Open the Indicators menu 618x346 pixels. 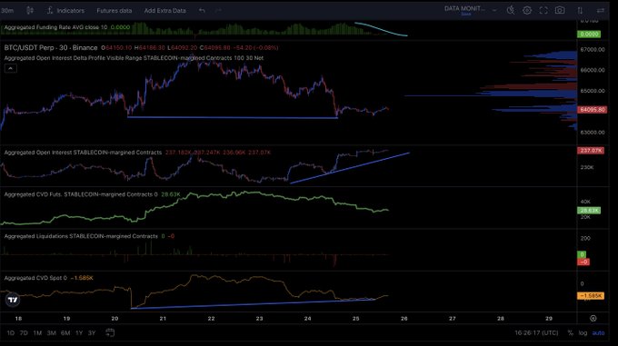(x=65, y=11)
